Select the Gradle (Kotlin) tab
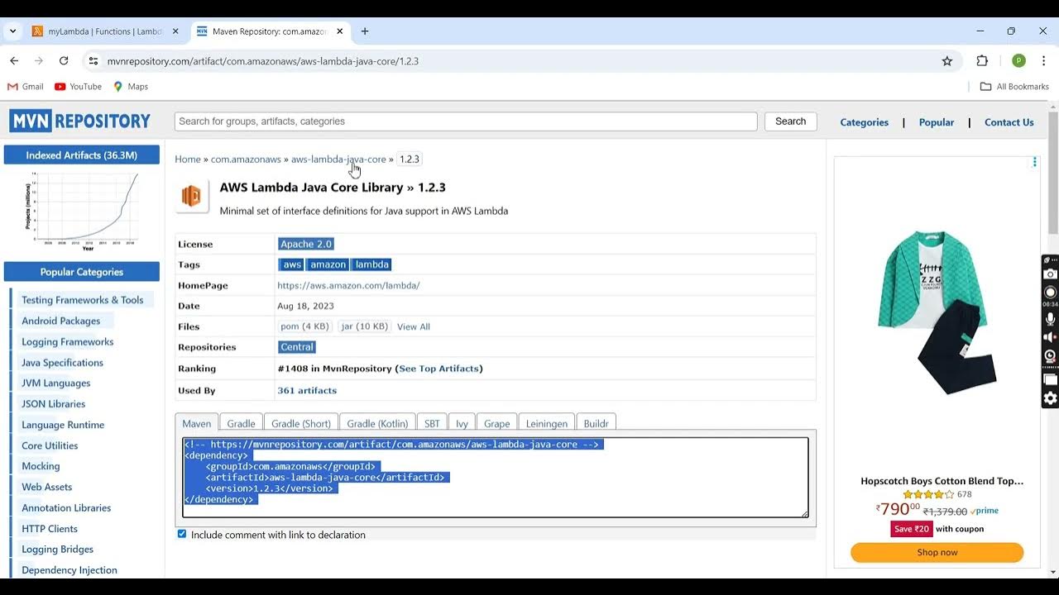Viewport: 1059px width, 595px height. click(377, 423)
